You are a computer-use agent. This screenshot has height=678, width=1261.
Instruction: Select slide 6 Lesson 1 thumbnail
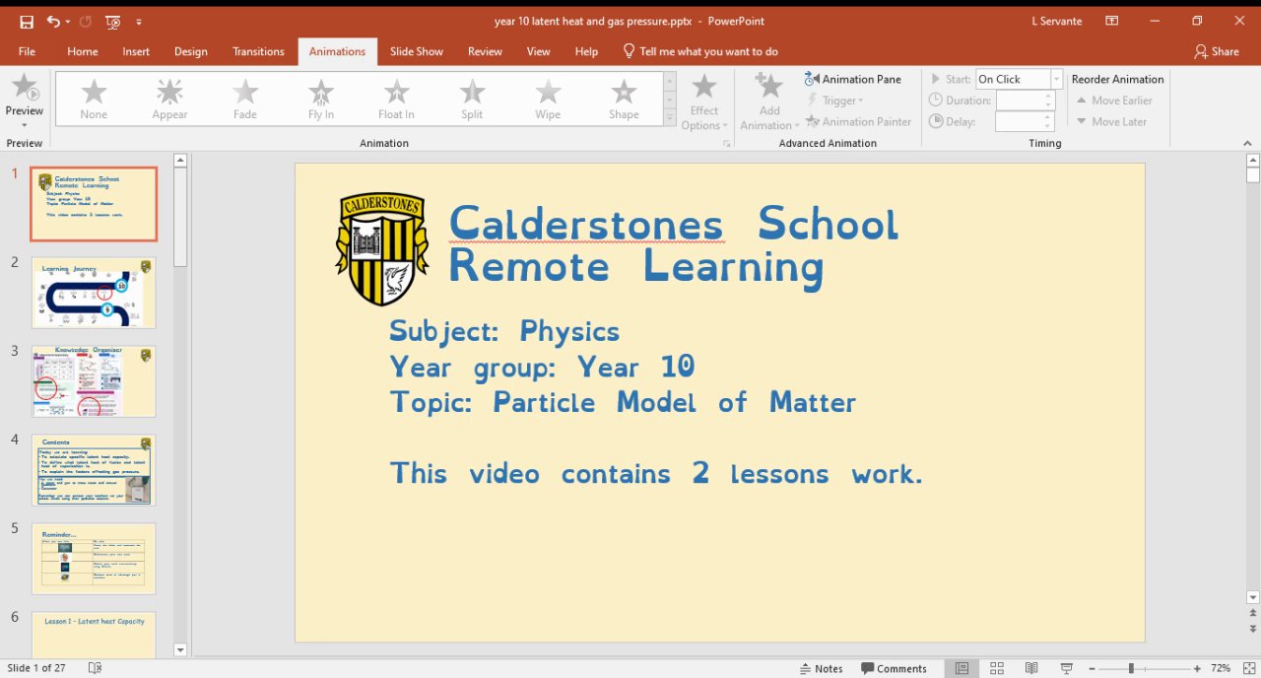click(x=94, y=635)
